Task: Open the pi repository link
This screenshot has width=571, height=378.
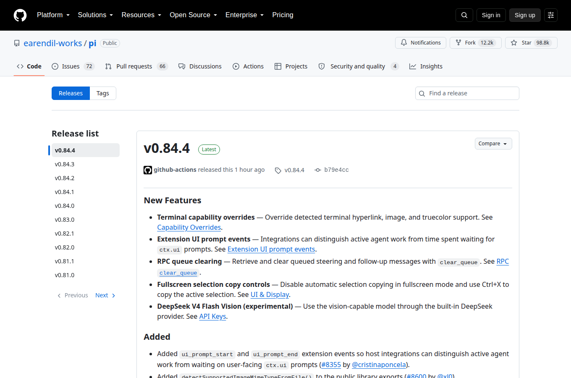Action: [x=92, y=43]
